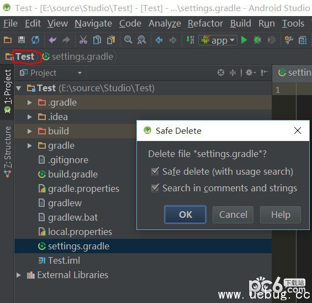Open Replace magnifier with A icon
The image size is (312, 303).
(142, 40)
